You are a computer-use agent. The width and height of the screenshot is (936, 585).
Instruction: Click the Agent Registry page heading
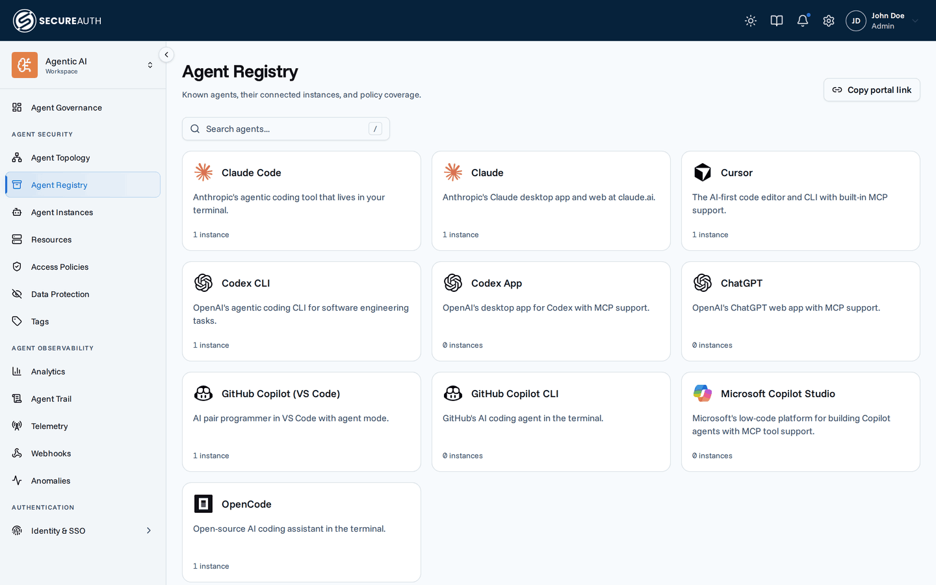click(x=240, y=71)
